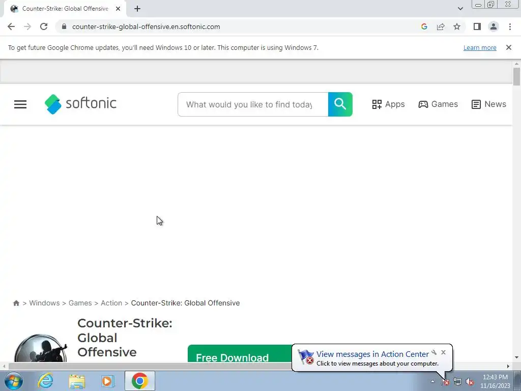Go to the Windows breadcrumb
Image resolution: width=521 pixels, height=391 pixels.
(44, 303)
